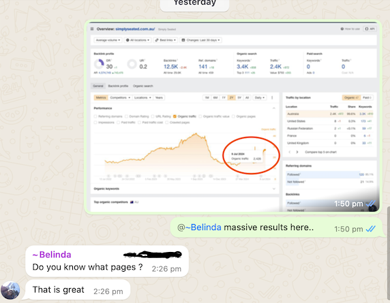Click the 2.4K organic traffic value
This screenshot has width=390, height=303.
(x=275, y=67)
